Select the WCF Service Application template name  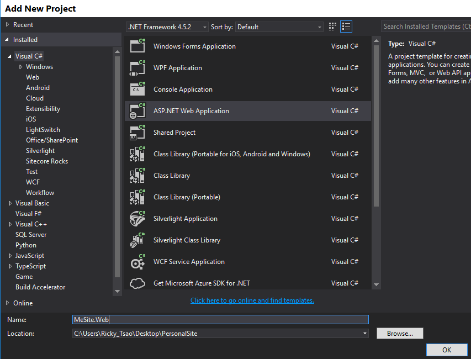pos(189,262)
